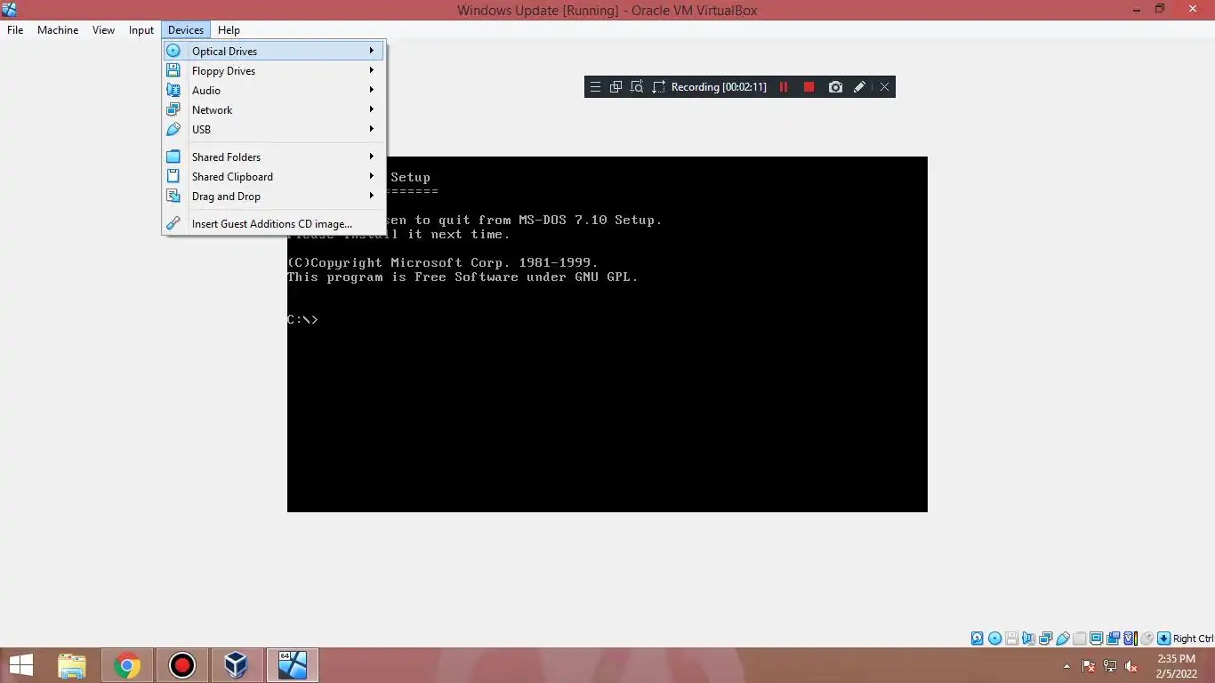Click the USB status bar icon

click(x=1063, y=639)
